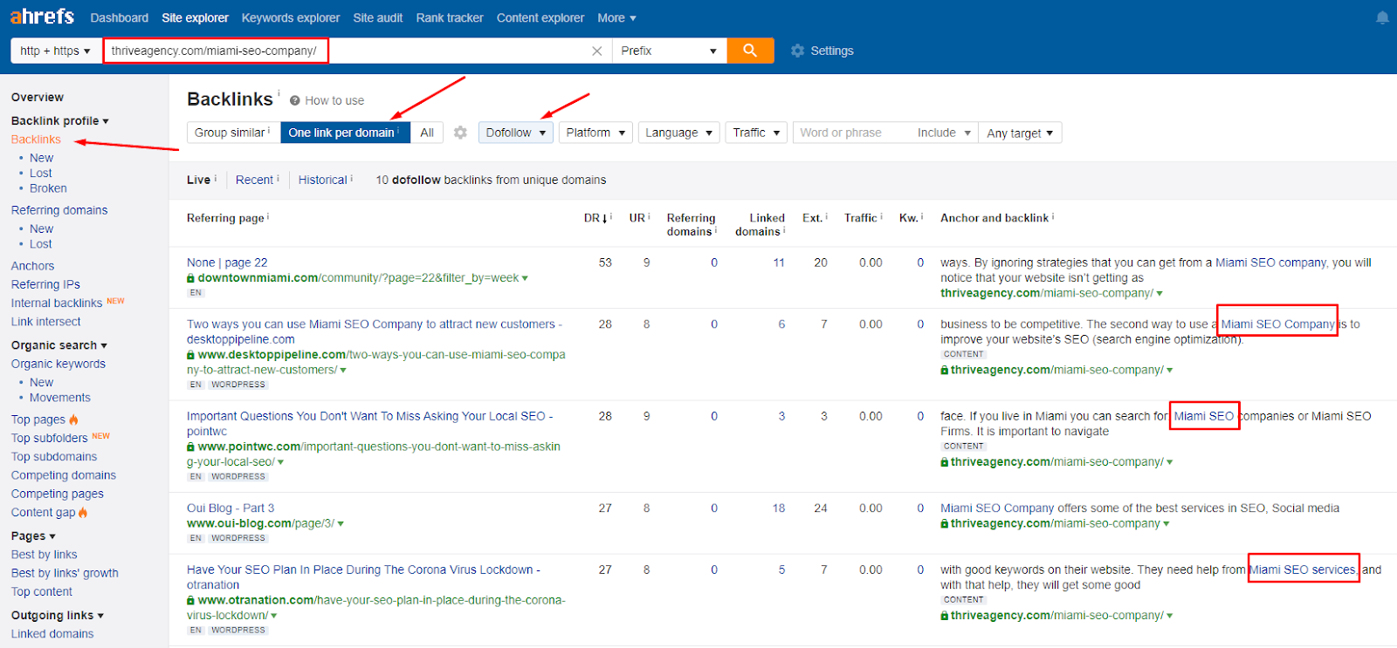Open Referring domains in sidebar
Image resolution: width=1397 pixels, height=648 pixels.
pyautogui.click(x=59, y=210)
